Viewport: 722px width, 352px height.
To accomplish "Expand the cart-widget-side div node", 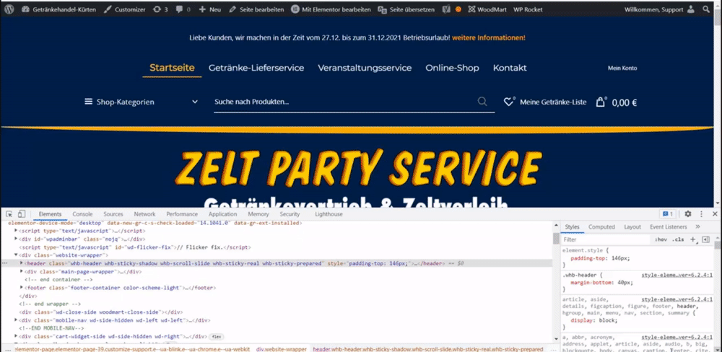I will coord(16,336).
